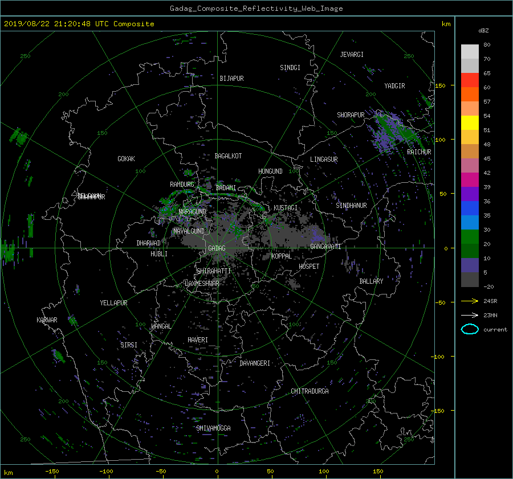513x479 pixels.
Task: Click the SIRSI city label
Action: (129, 345)
